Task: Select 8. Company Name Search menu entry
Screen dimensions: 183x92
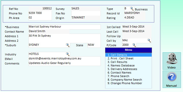Action: click(x=129, y=80)
